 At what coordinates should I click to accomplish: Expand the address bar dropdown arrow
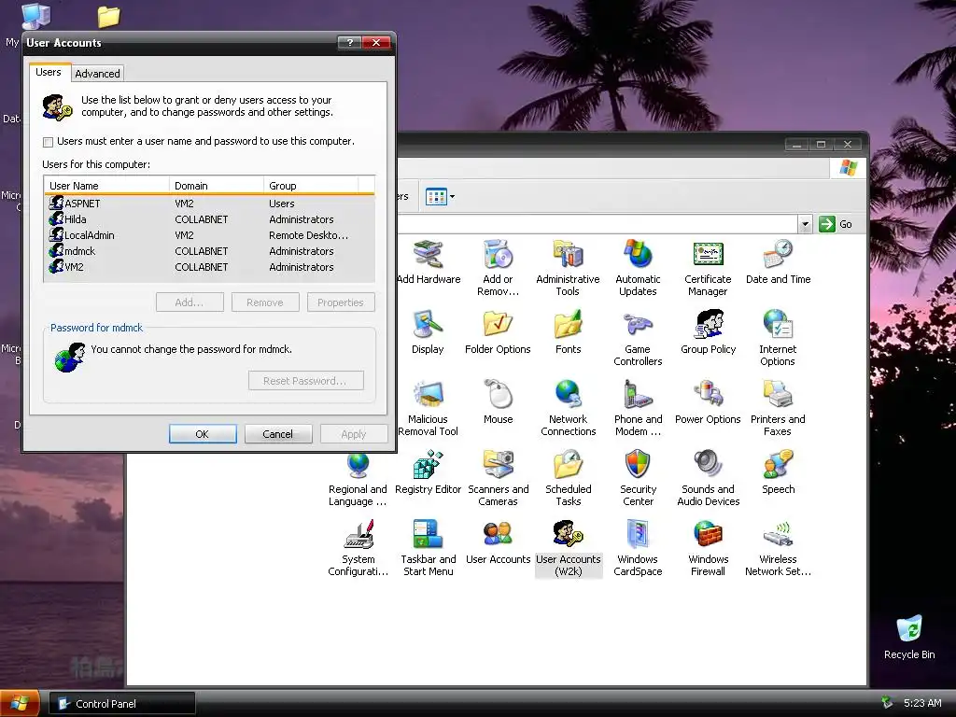tap(805, 224)
